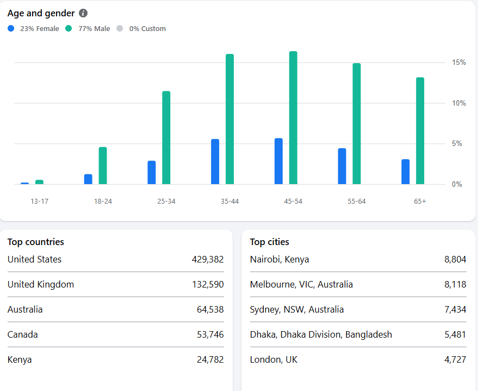Screen dimensions: 478x391
Task: Click the 429,382 value
Action: [208, 259]
